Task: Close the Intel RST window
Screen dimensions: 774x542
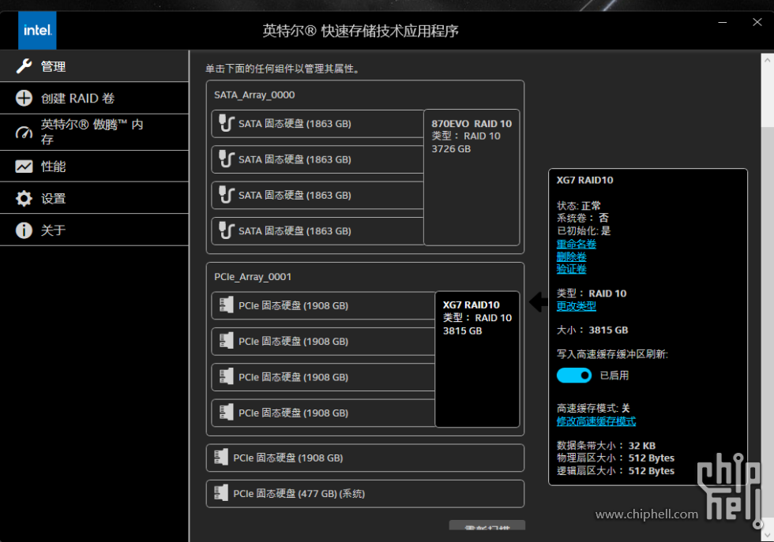Action: [x=757, y=22]
